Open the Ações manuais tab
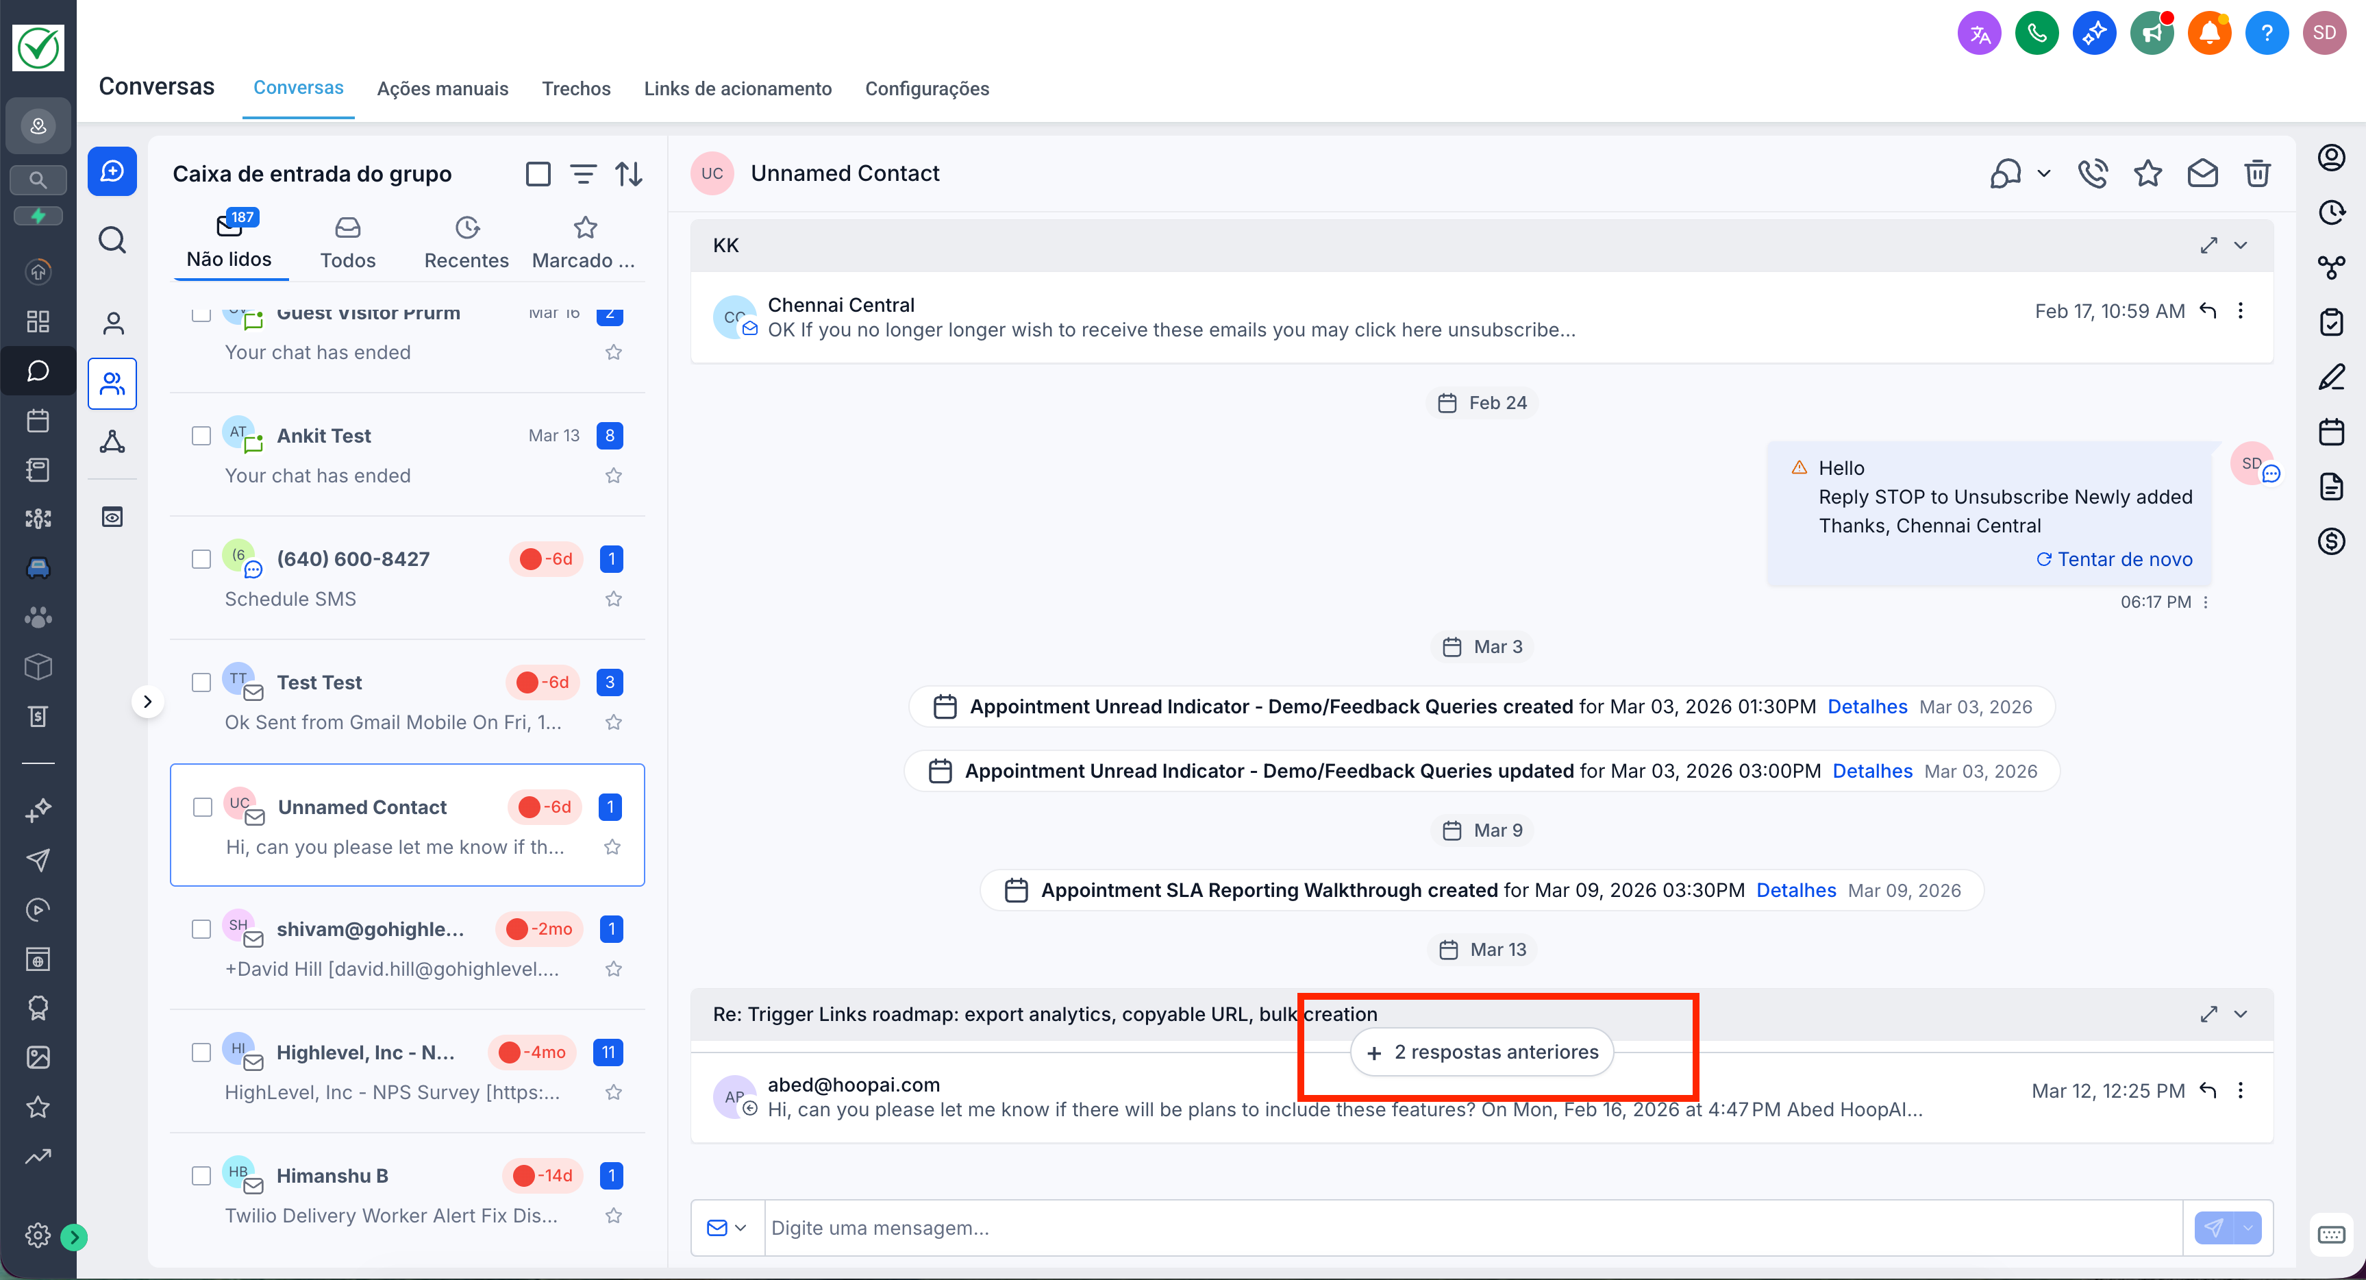The width and height of the screenshot is (2366, 1280). click(442, 88)
